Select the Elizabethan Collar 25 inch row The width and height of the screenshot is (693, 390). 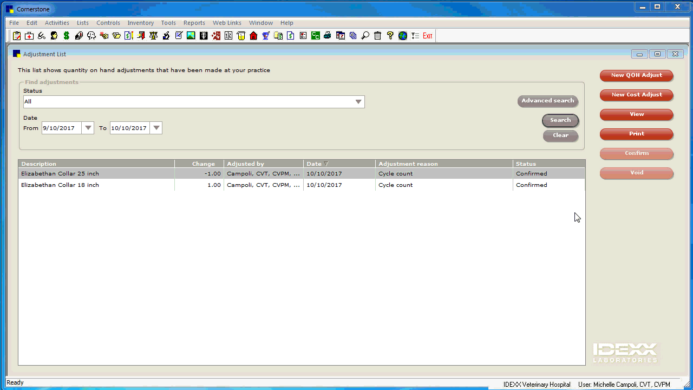point(302,173)
